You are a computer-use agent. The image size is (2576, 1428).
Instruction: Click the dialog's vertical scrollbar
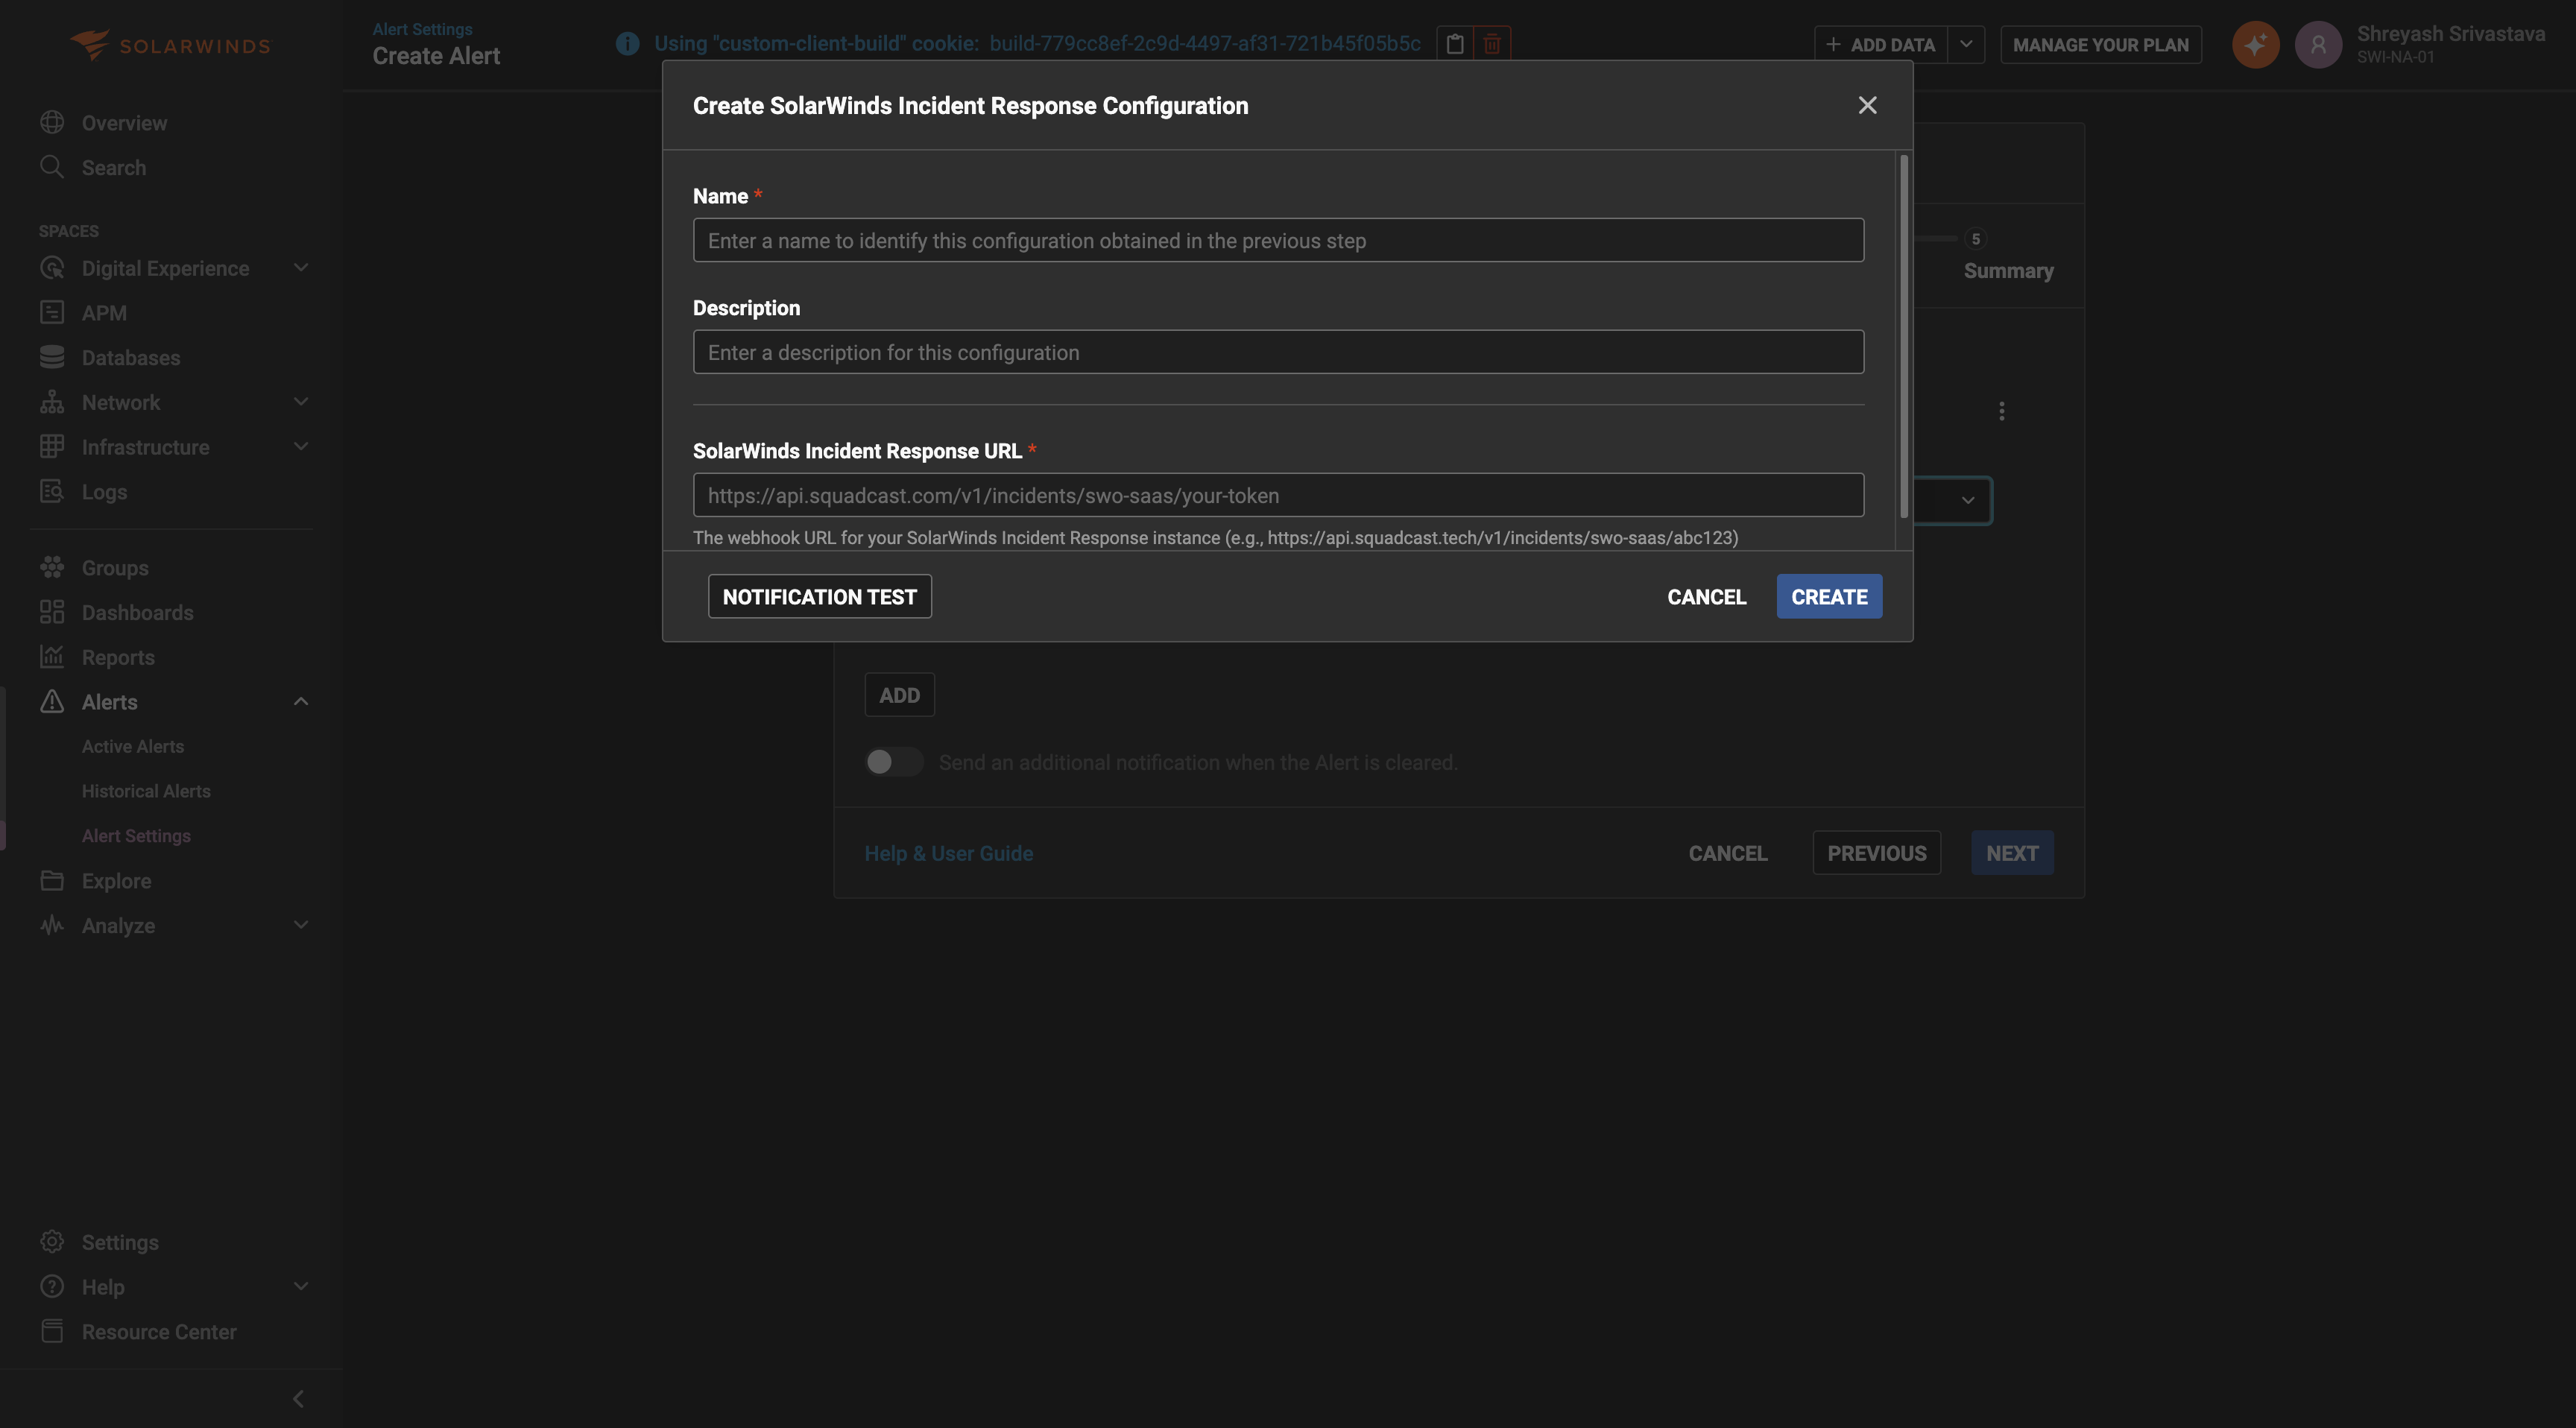click(x=1903, y=336)
